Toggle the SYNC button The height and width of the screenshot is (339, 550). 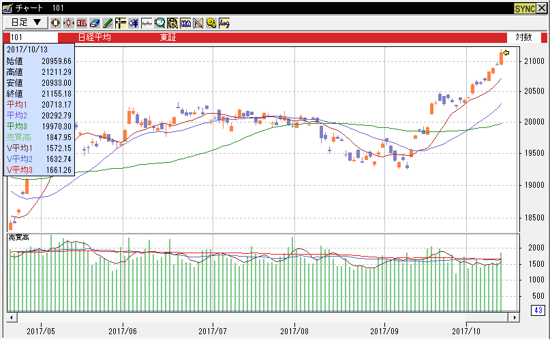tap(525, 7)
